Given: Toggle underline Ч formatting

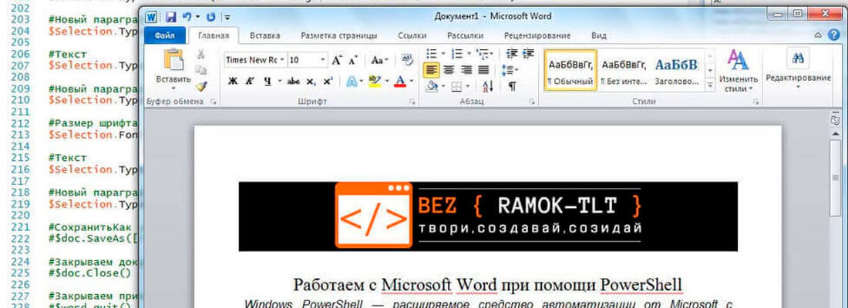Looking at the screenshot, I should point(268,82).
